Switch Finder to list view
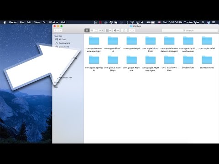Image resolution: width=219 pixels, height=164 pixels. pyautogui.click(x=92, y=31)
